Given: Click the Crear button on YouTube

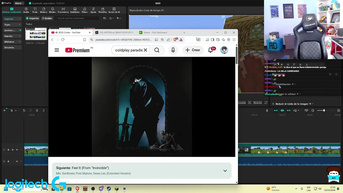Looking at the screenshot, I should (193, 50).
